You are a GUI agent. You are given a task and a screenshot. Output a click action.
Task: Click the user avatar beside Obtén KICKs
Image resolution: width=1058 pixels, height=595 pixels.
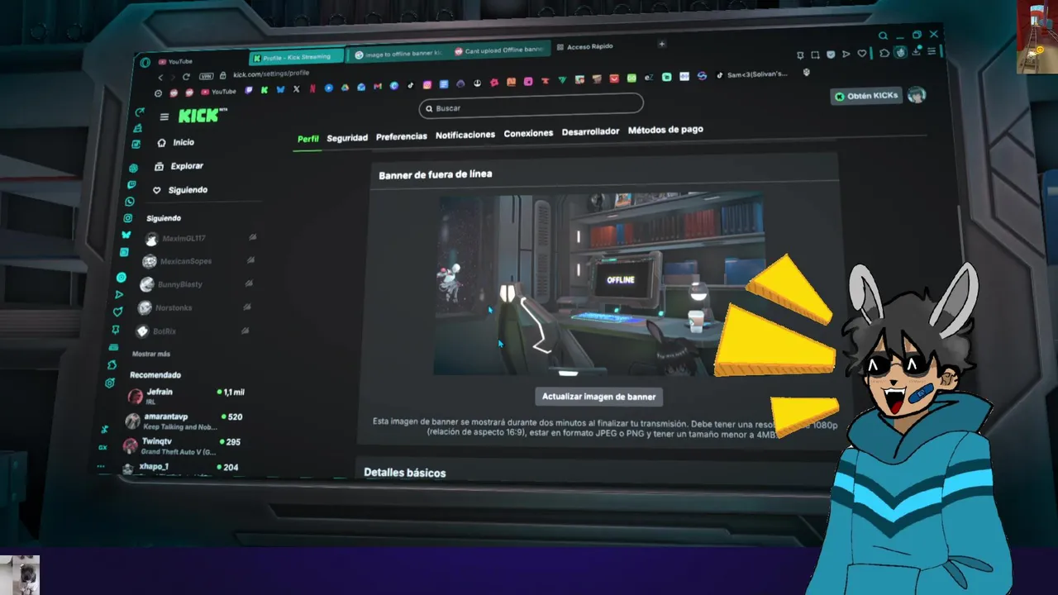coord(917,94)
